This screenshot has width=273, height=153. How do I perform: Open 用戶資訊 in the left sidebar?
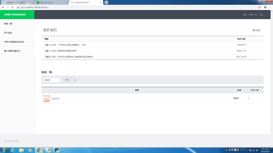17,33
